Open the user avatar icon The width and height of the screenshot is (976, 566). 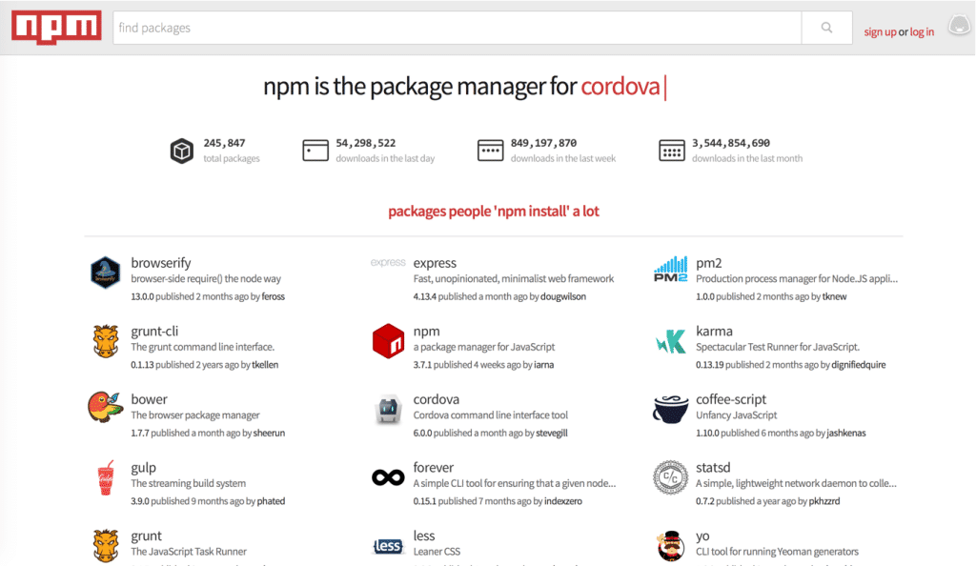[959, 26]
